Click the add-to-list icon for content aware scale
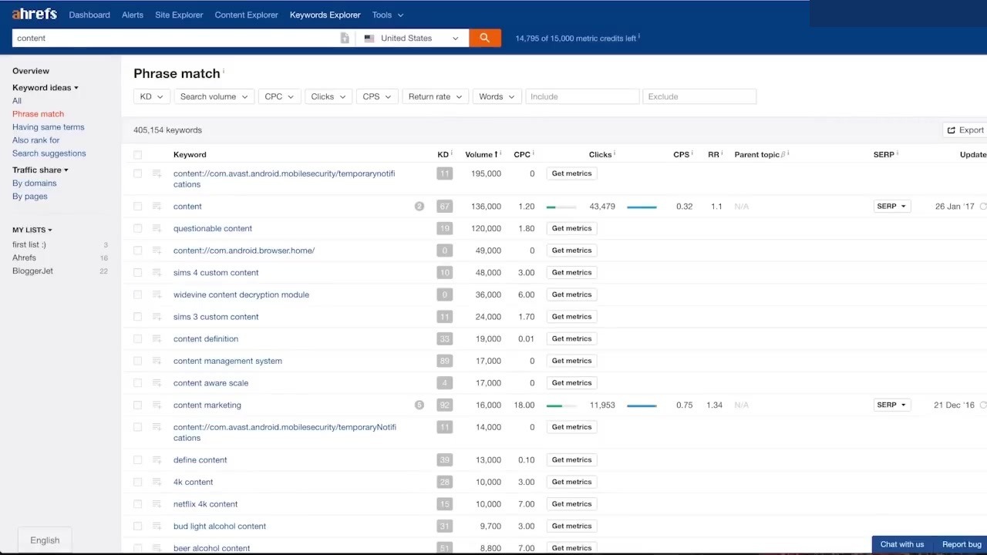Image resolution: width=987 pixels, height=555 pixels. [x=157, y=382]
